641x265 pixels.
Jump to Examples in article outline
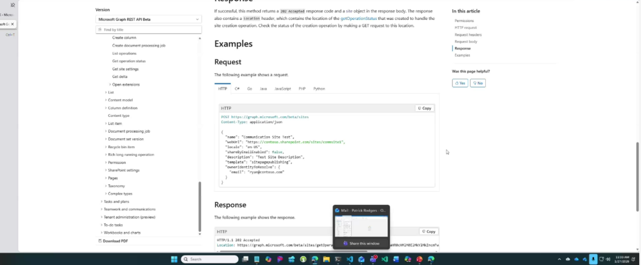click(463, 55)
